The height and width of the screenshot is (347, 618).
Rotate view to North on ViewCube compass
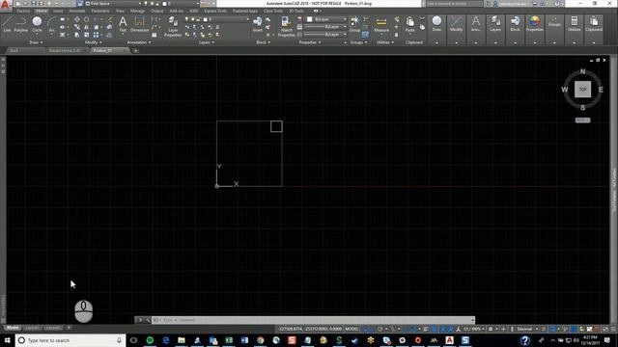tap(583, 71)
